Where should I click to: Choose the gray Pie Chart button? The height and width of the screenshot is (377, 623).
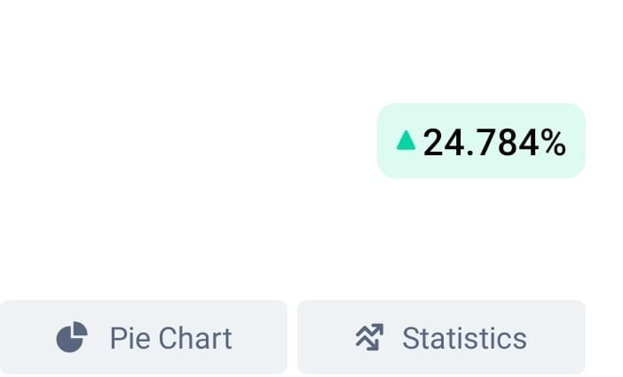tap(144, 337)
